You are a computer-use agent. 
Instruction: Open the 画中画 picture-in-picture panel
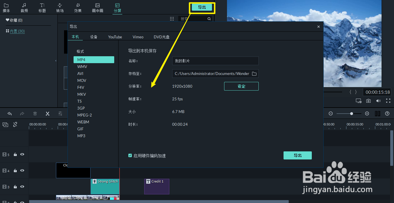(x=97, y=7)
